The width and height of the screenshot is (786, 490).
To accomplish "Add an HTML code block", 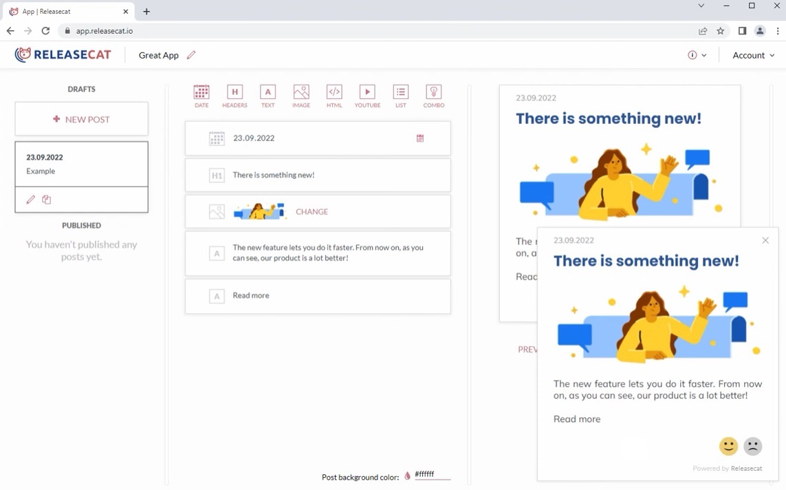I will 334,96.
